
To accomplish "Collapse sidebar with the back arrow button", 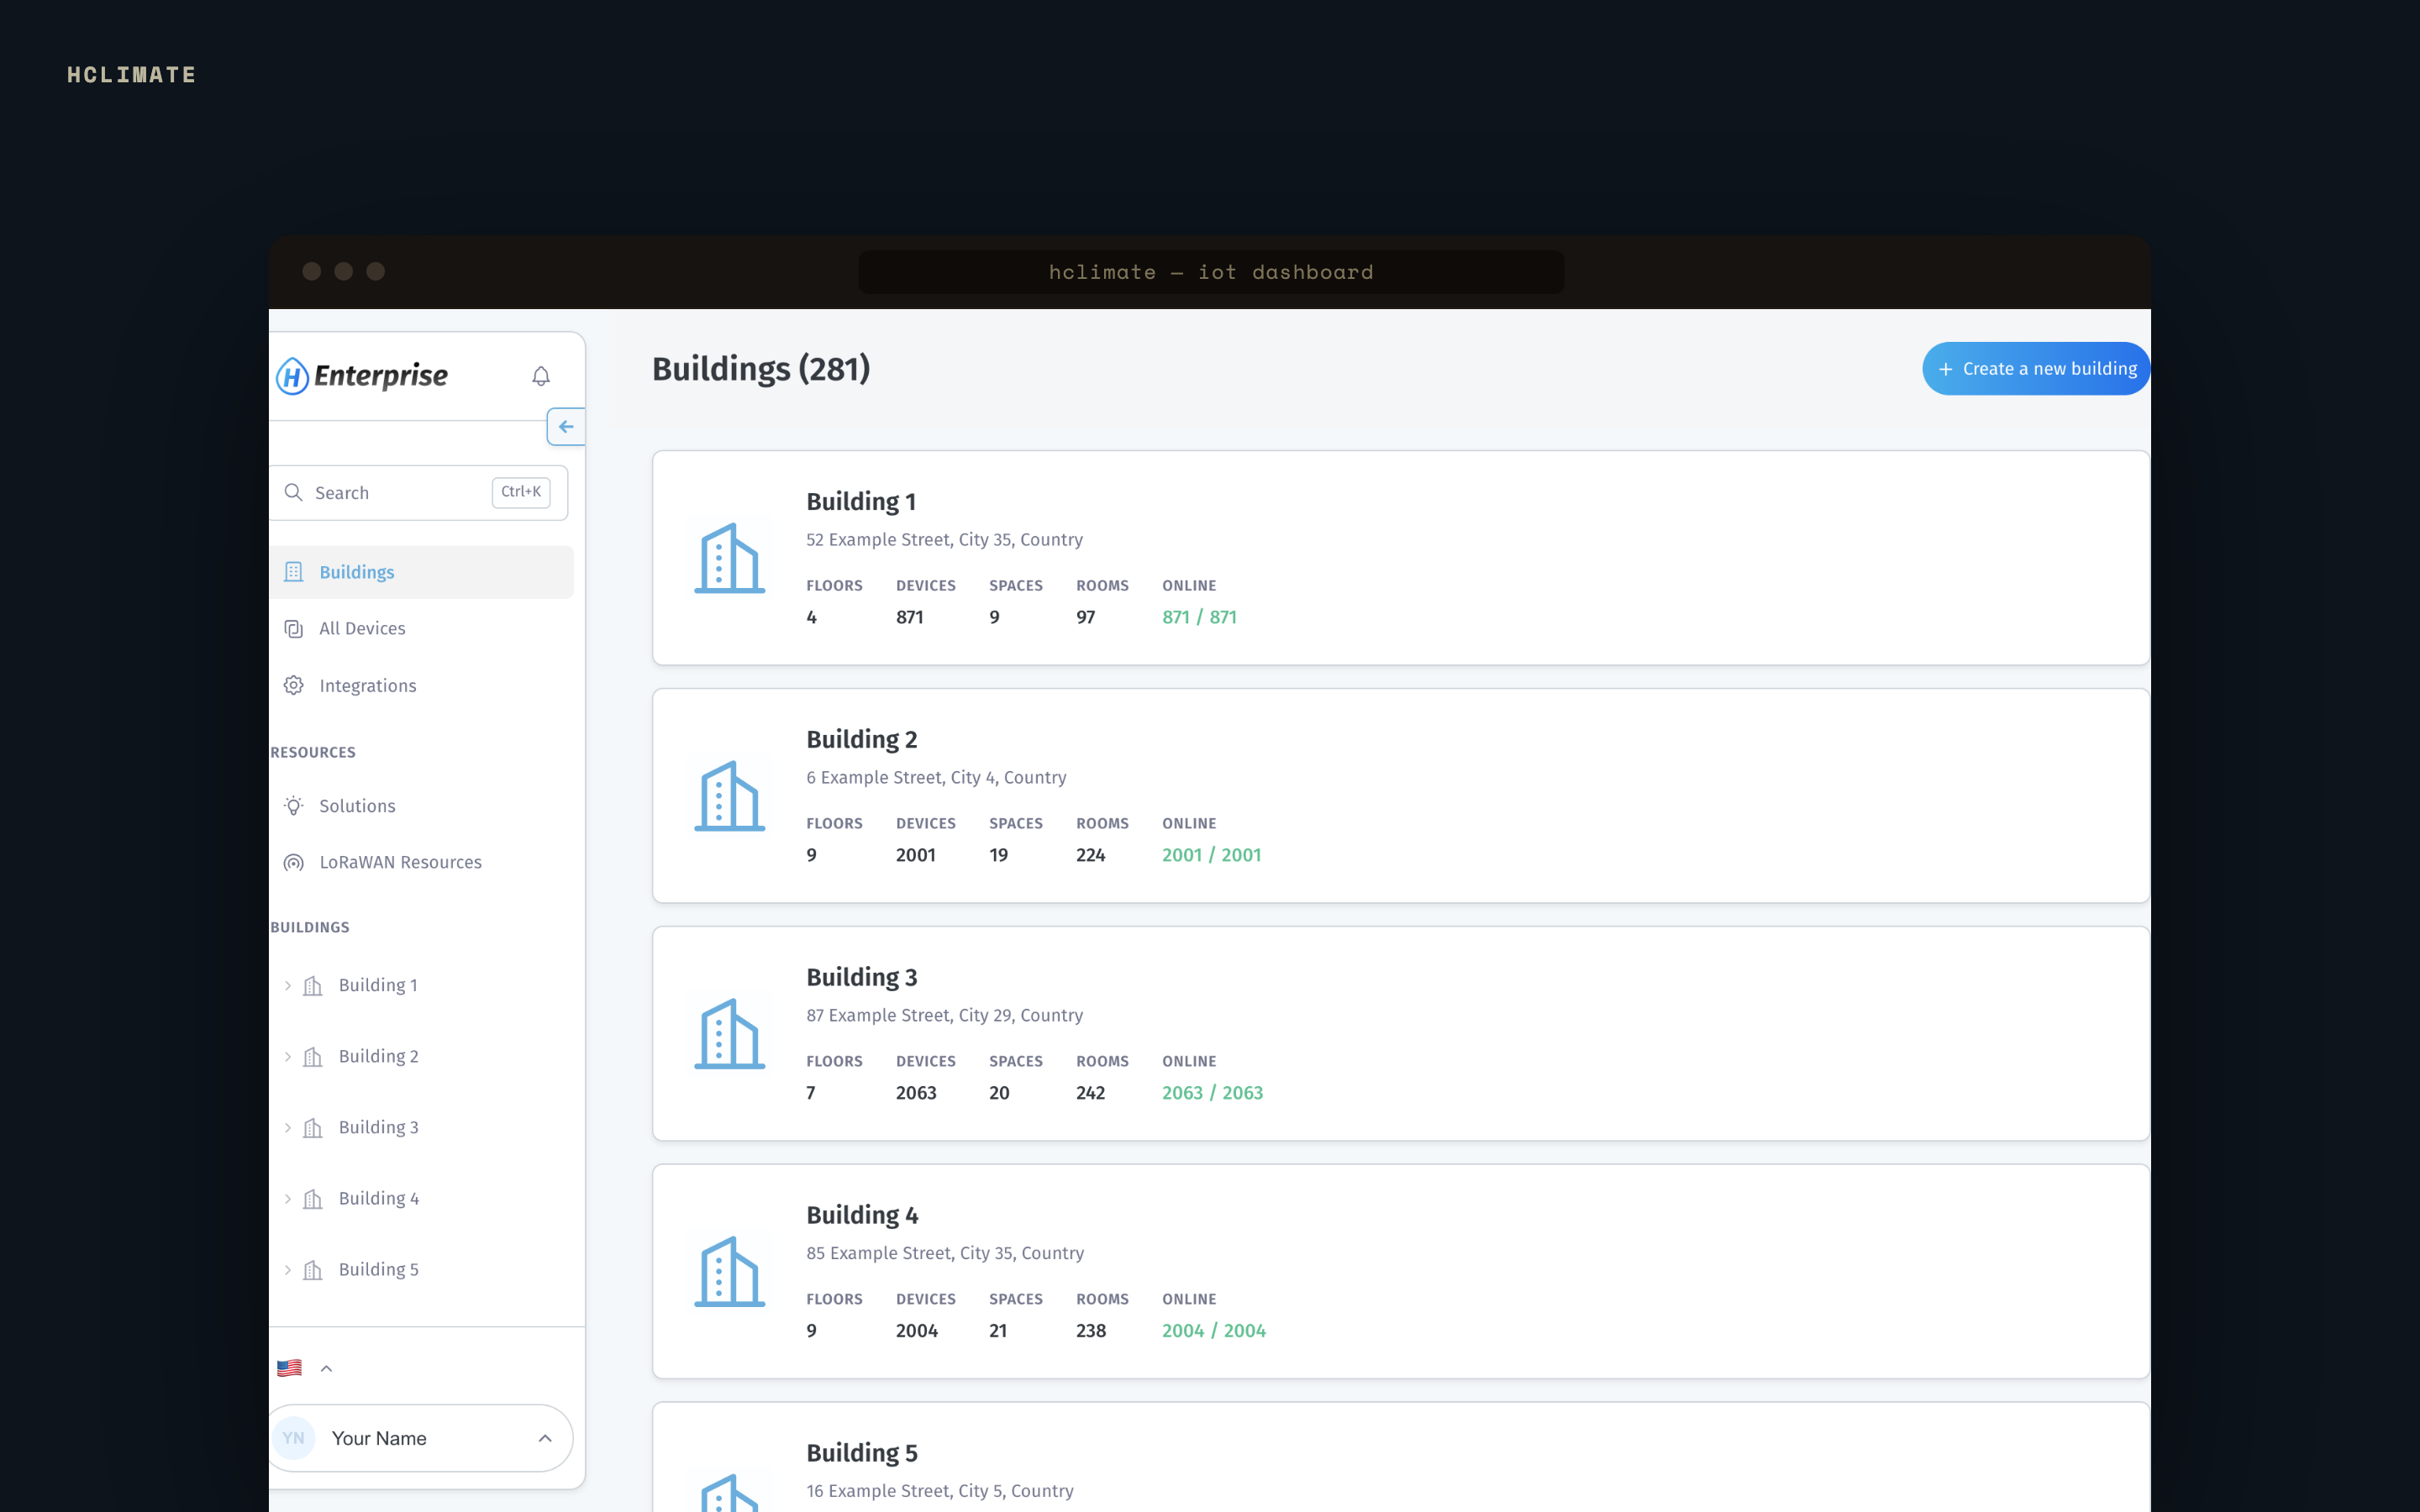I will pyautogui.click(x=566, y=427).
